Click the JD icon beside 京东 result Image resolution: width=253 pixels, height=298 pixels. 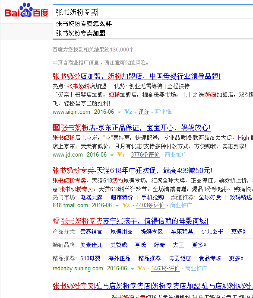click(56, 127)
